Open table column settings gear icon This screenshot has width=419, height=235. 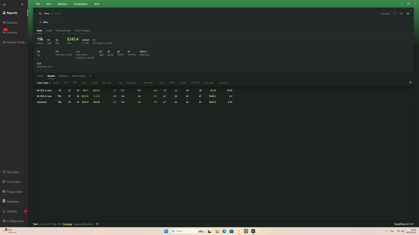pos(411,82)
